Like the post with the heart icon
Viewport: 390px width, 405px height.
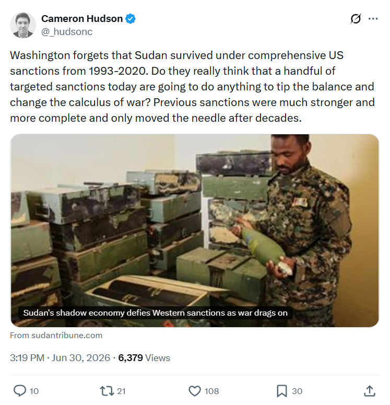coord(195,391)
